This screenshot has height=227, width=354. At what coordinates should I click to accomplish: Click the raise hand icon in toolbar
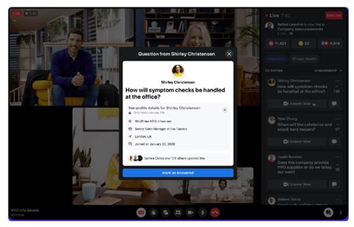[x=153, y=213]
